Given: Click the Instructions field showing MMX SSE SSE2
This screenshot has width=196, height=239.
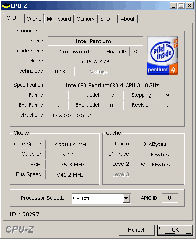Looking at the screenshot, I should pyautogui.click(x=114, y=115).
